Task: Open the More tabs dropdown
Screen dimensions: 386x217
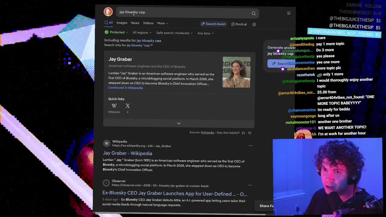Action: (x=163, y=23)
